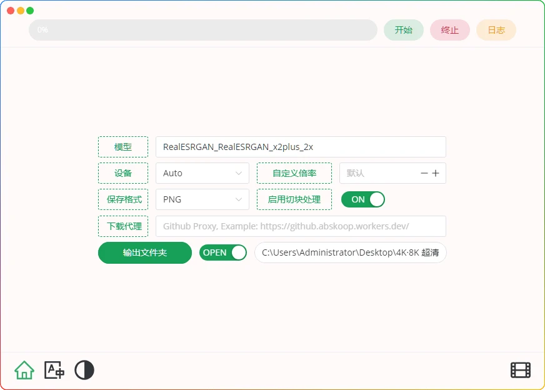This screenshot has width=545, height=390.
Task: Open the PNG save format dropdown
Action: coord(202,199)
